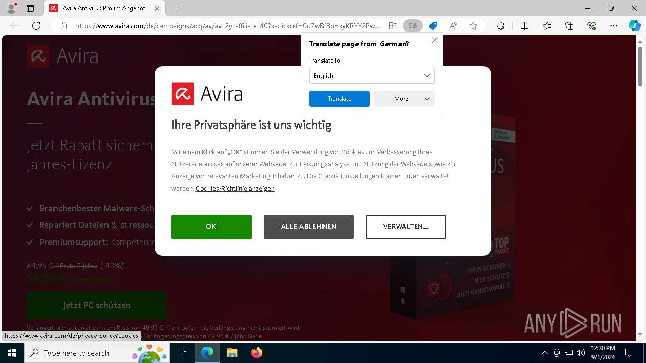Open VERWALTEN cookie settings
This screenshot has height=363, width=646.
pyautogui.click(x=406, y=227)
